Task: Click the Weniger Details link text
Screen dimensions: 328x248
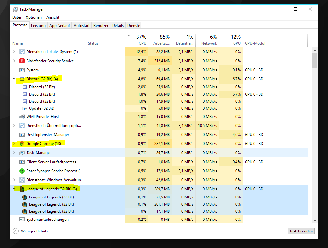Action: (x=34, y=231)
